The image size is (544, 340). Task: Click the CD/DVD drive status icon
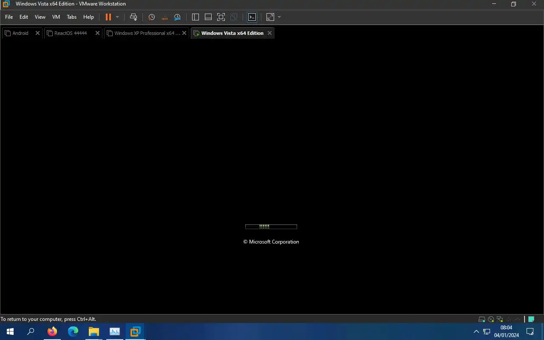click(491, 319)
